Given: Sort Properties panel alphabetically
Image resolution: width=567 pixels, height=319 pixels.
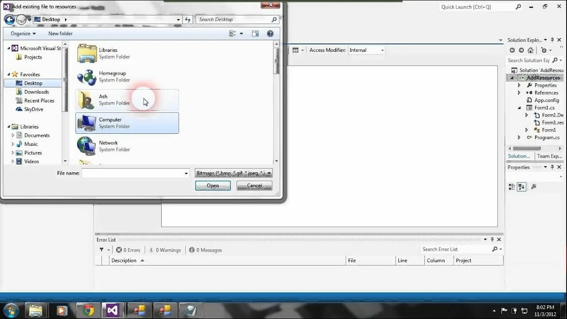Looking at the screenshot, I should pos(521,187).
